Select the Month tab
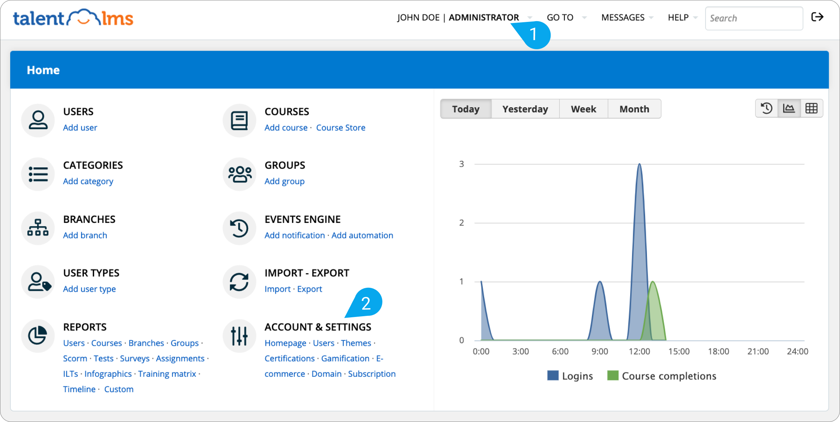Image resolution: width=840 pixels, height=422 pixels. coord(634,109)
